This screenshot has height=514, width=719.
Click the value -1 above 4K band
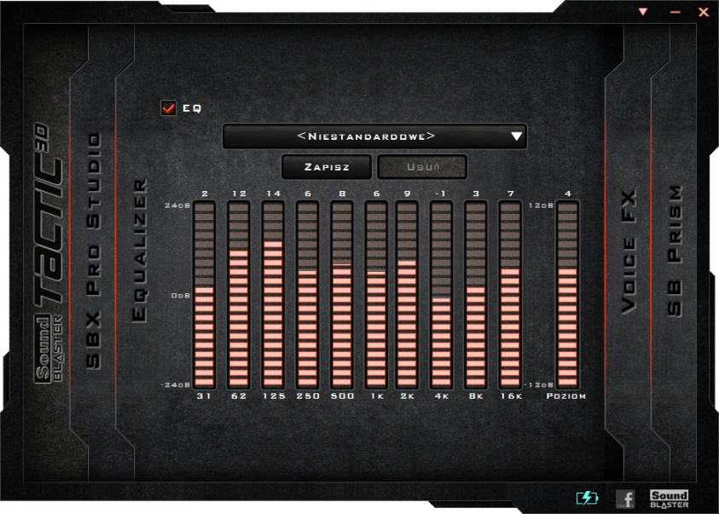[440, 193]
